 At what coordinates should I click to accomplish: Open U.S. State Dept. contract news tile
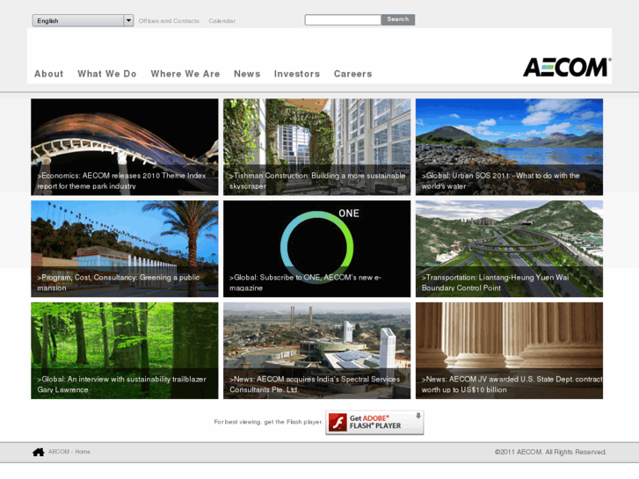click(x=510, y=351)
